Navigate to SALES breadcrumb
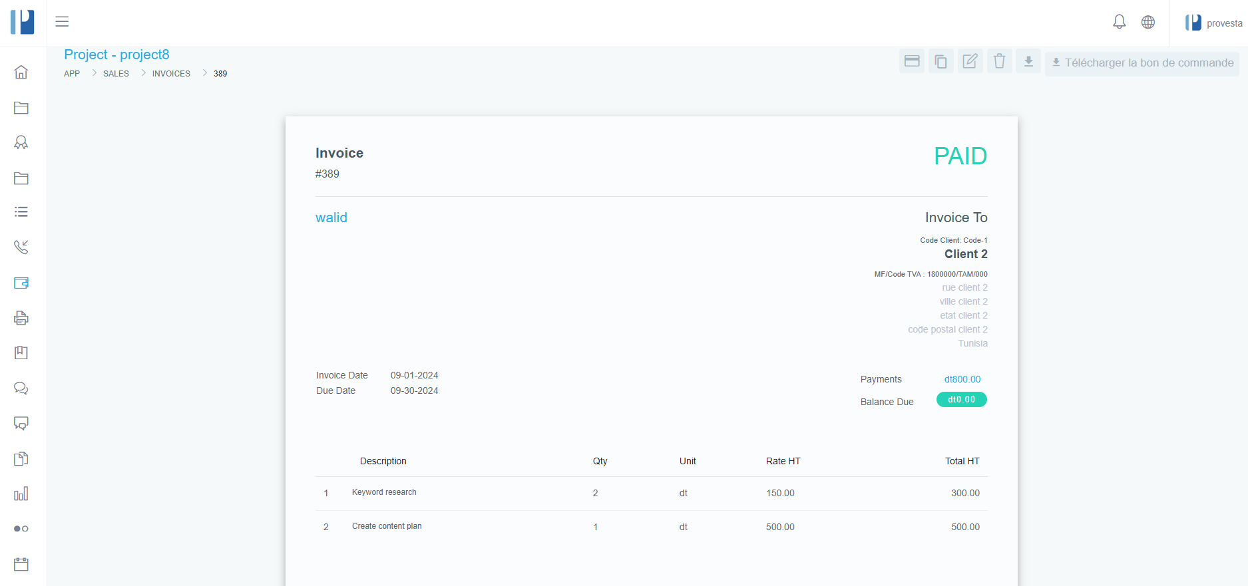The image size is (1248, 586). [x=116, y=74]
